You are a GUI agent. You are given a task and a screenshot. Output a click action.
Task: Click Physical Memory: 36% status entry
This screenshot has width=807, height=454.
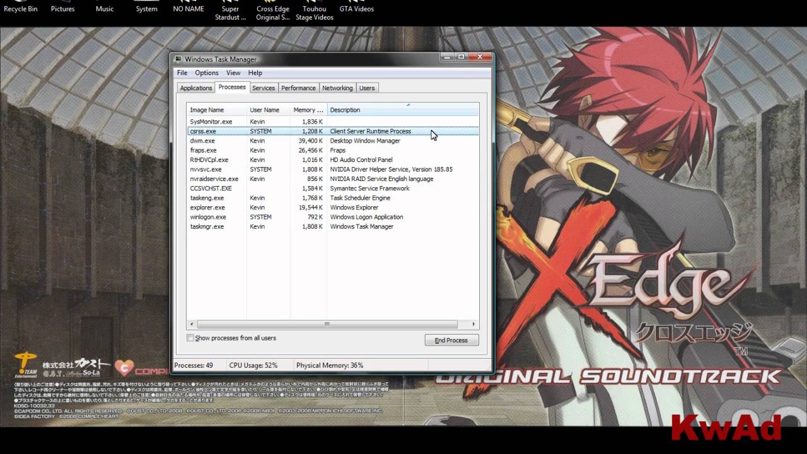click(x=330, y=365)
